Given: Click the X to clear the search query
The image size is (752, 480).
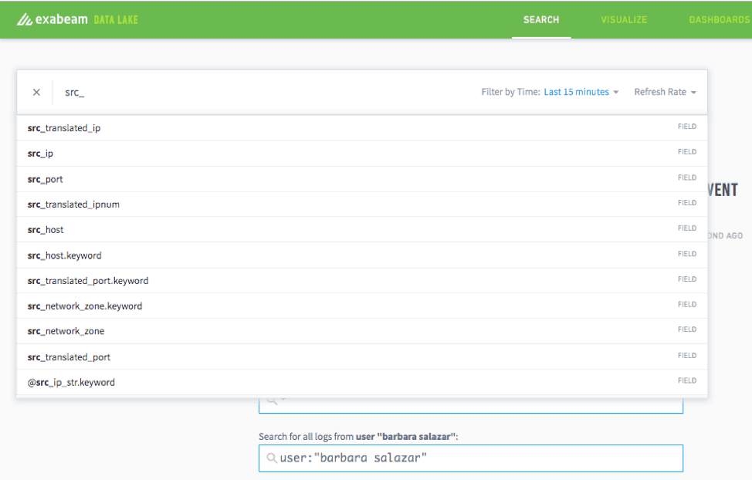Looking at the screenshot, I should [x=36, y=92].
